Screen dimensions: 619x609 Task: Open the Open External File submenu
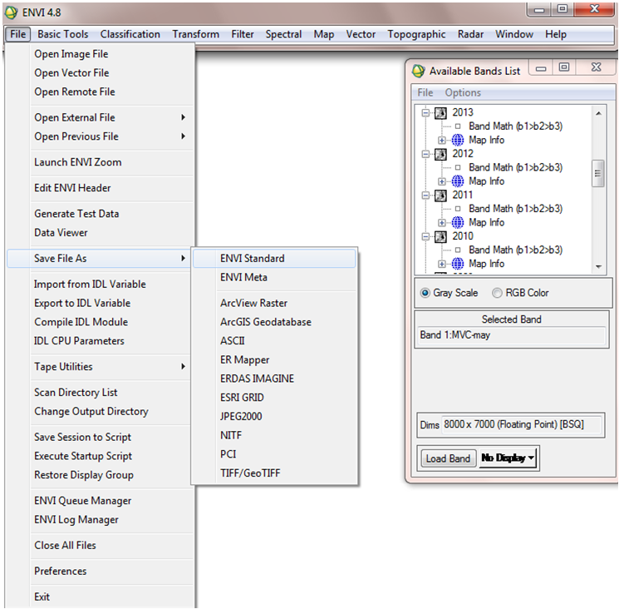tap(101, 117)
